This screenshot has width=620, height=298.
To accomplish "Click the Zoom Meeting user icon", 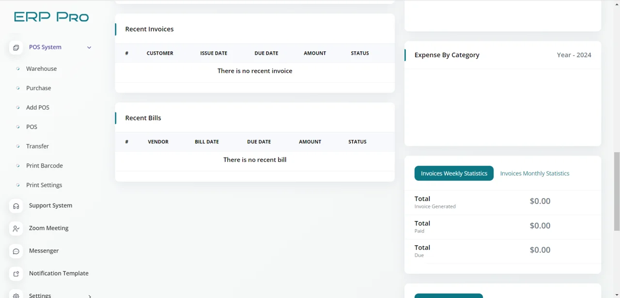I will tap(16, 229).
